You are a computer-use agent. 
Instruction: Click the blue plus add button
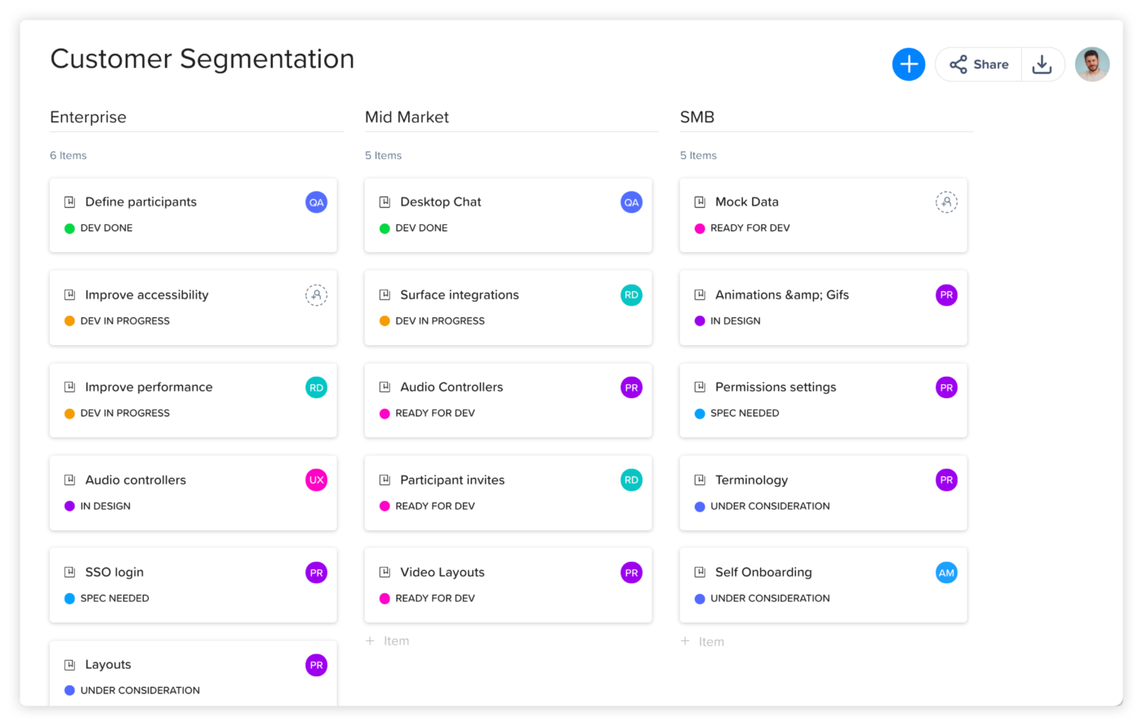click(908, 64)
